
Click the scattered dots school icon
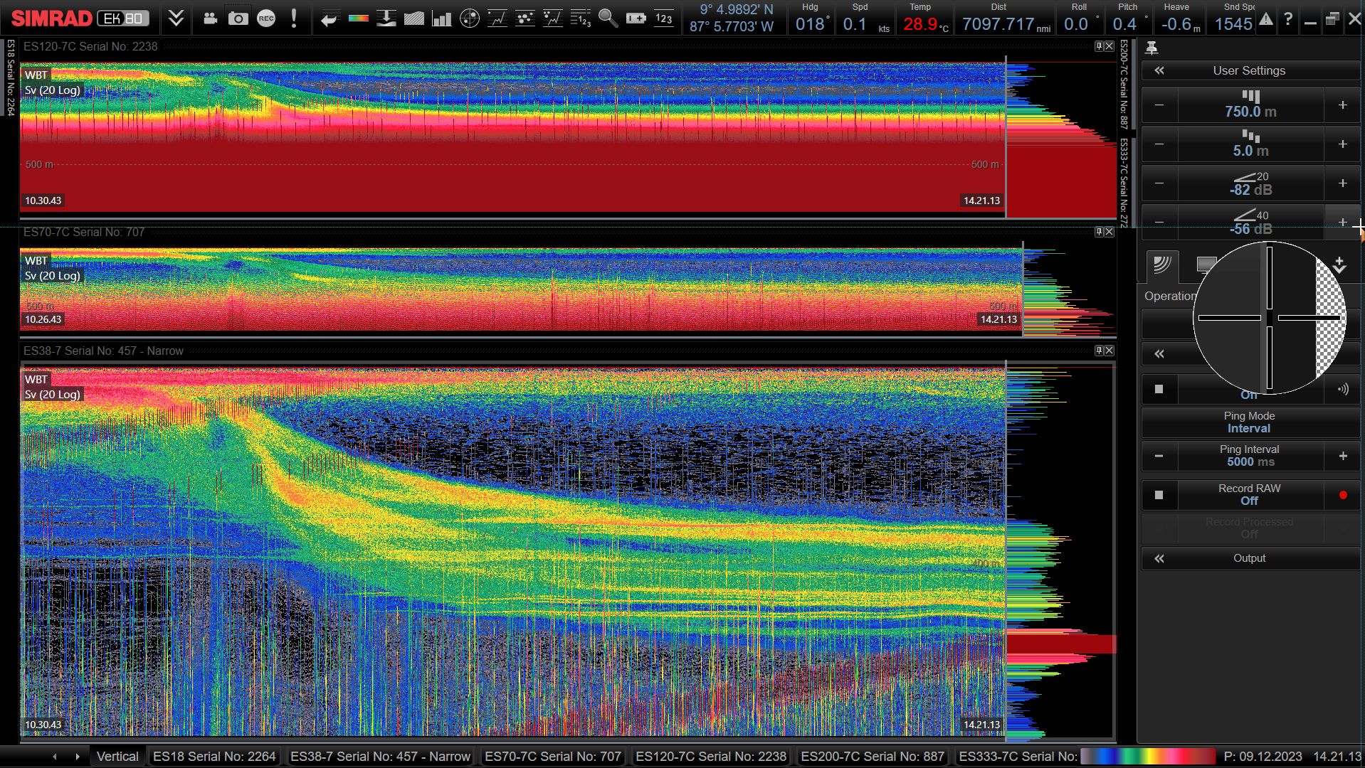click(x=525, y=18)
